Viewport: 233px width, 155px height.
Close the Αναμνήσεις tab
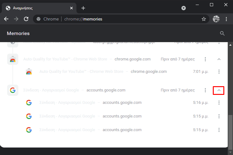pos(71,8)
